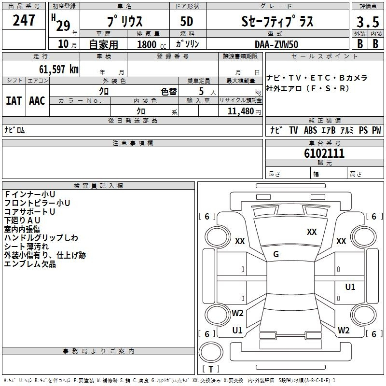
Task: Select sales point ナビ・TV・ETC・Bカメラ
Action: click(317, 78)
